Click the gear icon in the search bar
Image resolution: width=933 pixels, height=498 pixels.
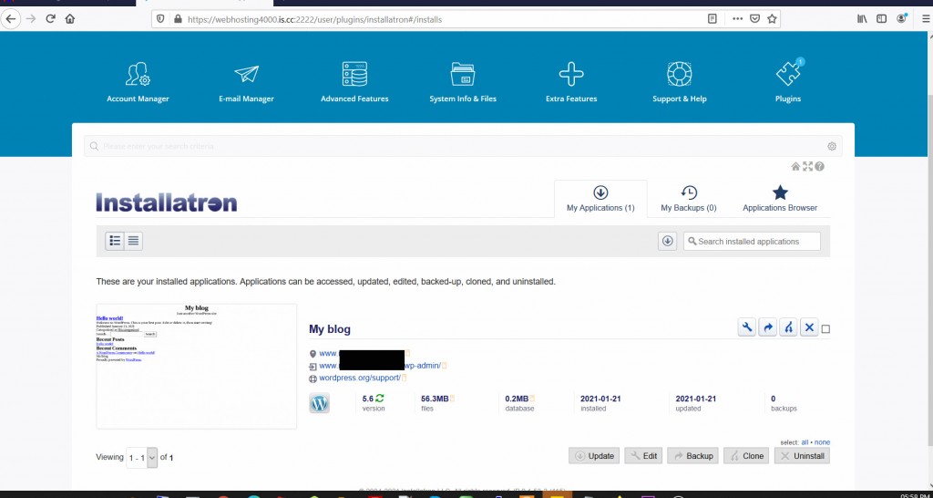832,146
